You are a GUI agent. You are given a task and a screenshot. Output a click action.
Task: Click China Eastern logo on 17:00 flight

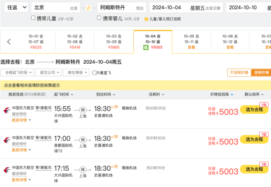(7, 140)
